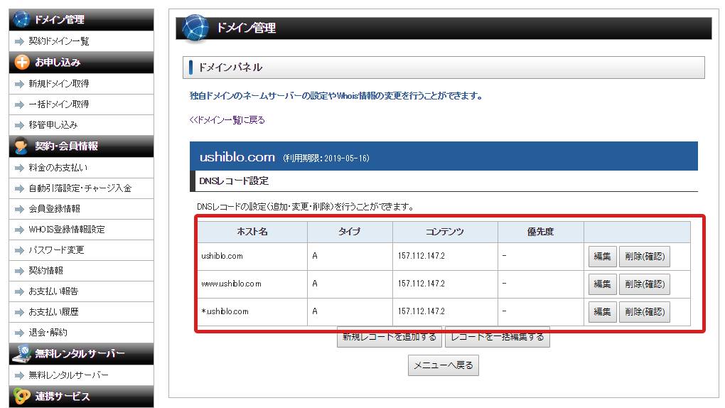Click the タイプ column header
This screenshot has width=725, height=408.
(350, 232)
